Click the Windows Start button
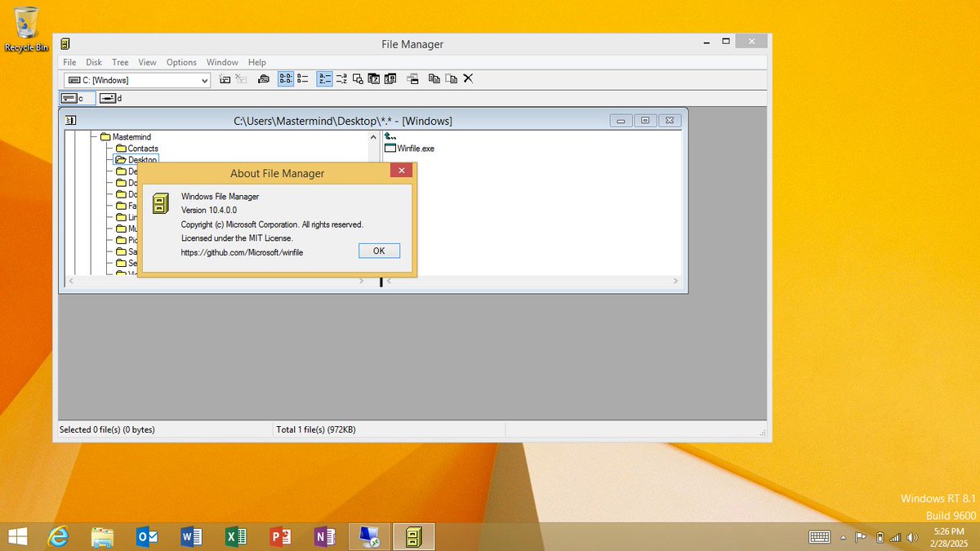The height and width of the screenshot is (551, 980). [x=17, y=536]
